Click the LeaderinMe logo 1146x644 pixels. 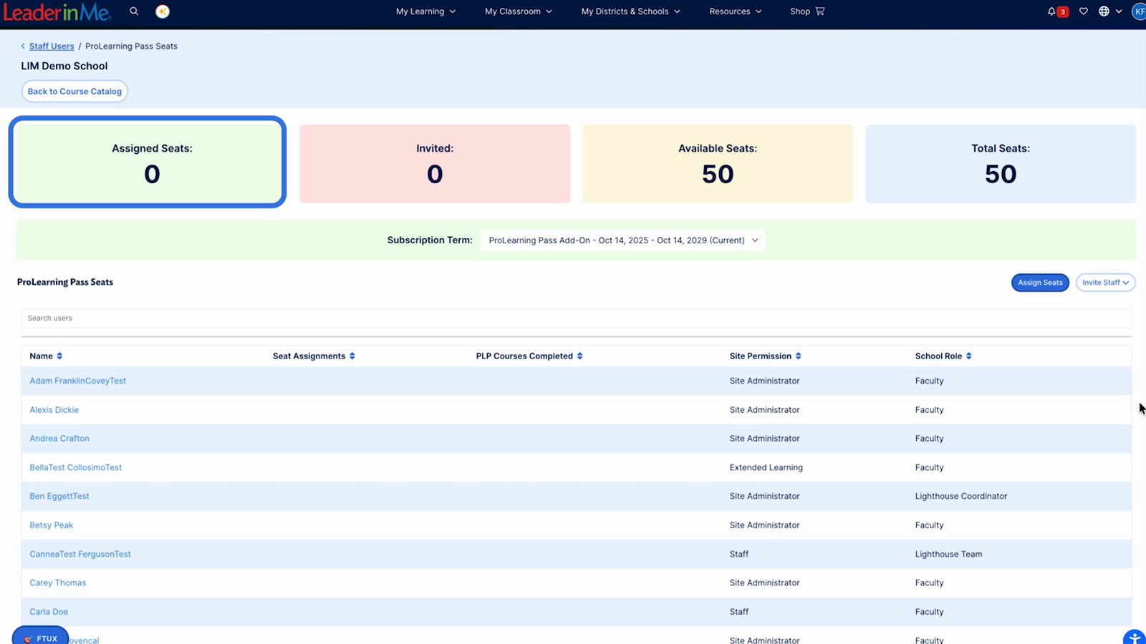(x=57, y=11)
